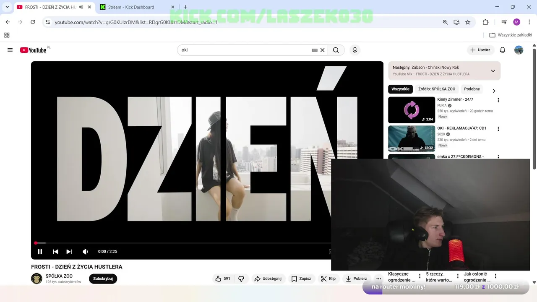Screen dimensions: 537x302
Task: Click the Zapisz save button
Action: click(x=301, y=279)
